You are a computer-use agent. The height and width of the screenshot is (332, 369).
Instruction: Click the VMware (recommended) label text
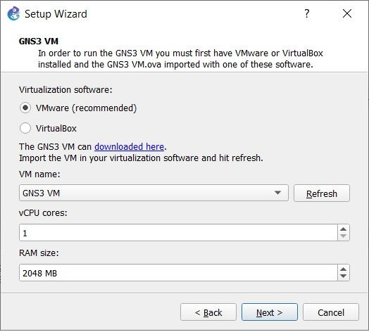[86, 108]
